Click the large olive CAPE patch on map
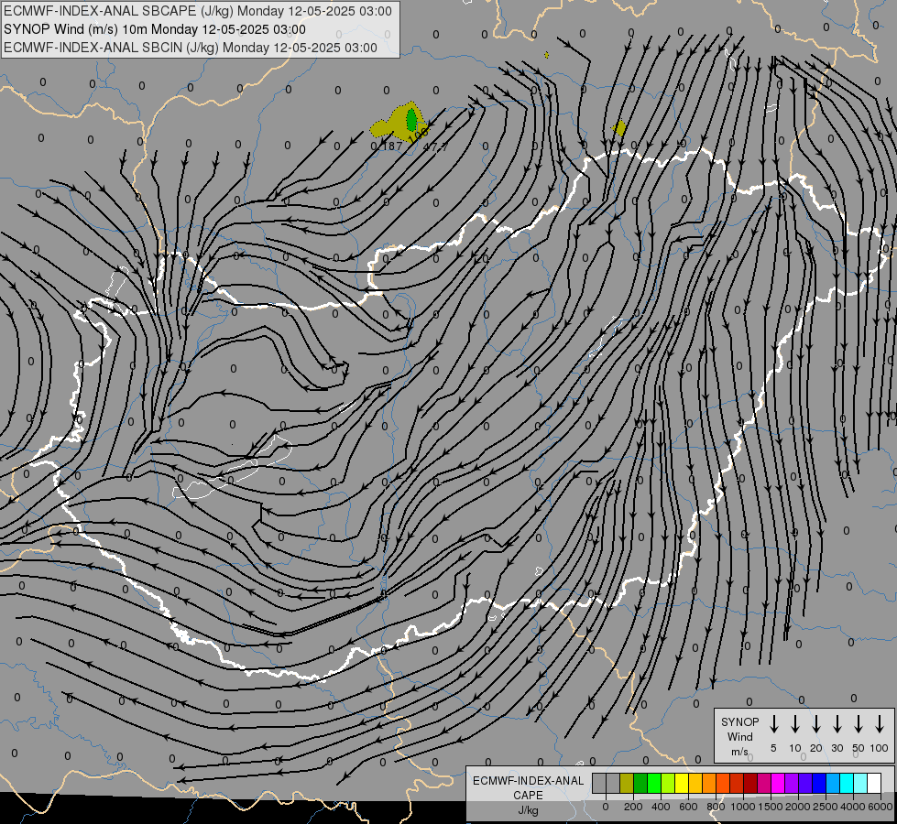The height and width of the screenshot is (824, 897). point(398,123)
